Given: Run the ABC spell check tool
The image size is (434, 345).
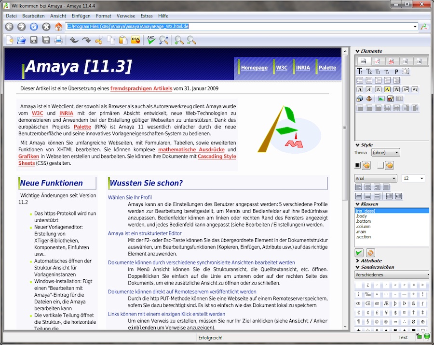Looking at the screenshot, I should coord(151,40).
